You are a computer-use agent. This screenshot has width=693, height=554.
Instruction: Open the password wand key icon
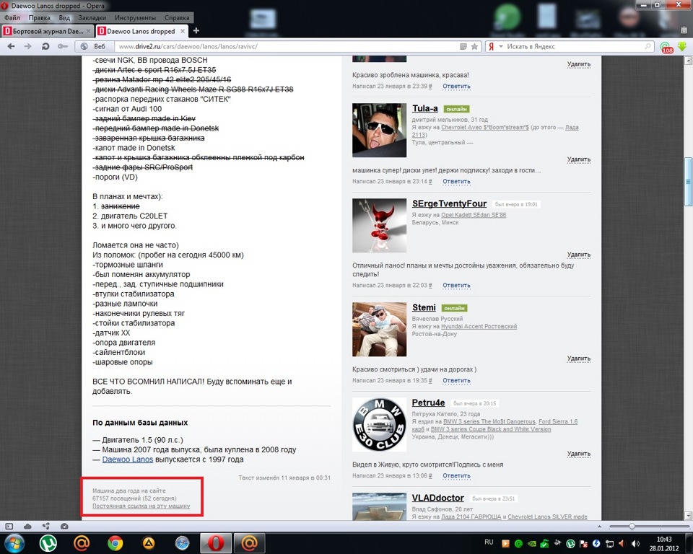tap(62, 46)
